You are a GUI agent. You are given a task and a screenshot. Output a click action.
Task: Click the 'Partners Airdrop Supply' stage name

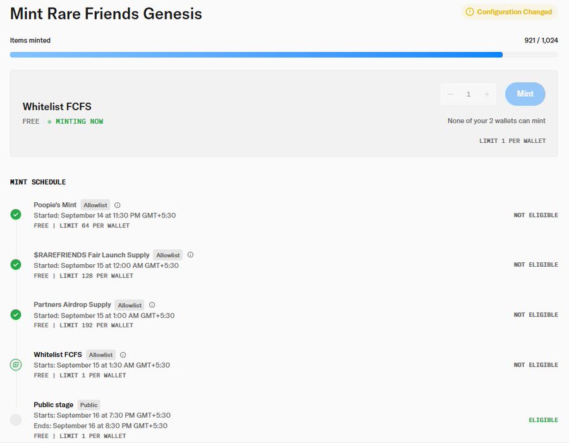coord(72,305)
